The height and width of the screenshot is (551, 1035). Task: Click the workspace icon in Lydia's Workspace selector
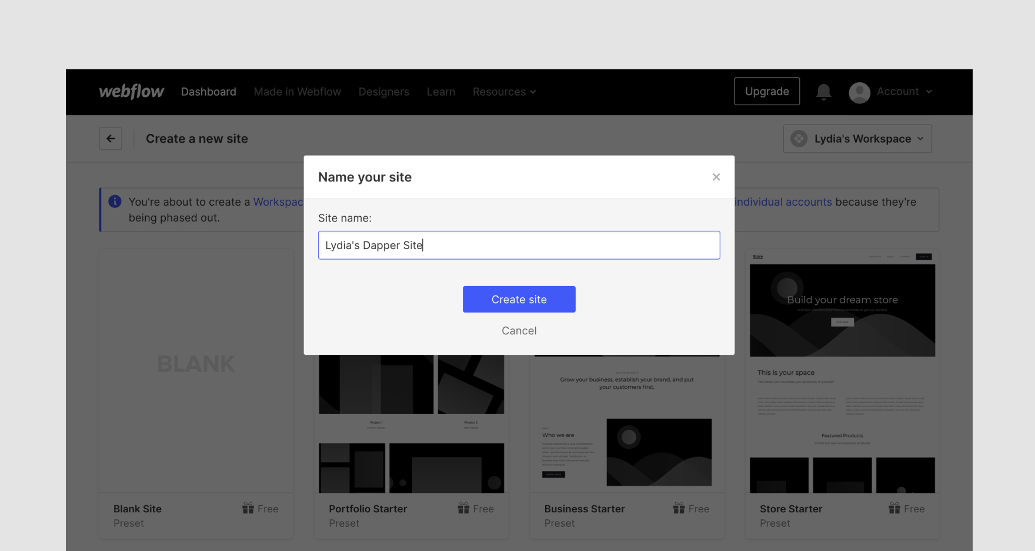[x=799, y=138]
